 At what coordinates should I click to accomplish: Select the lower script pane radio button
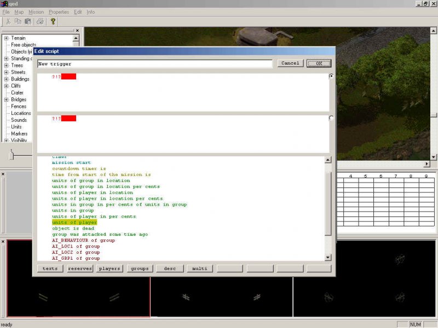[331, 118]
